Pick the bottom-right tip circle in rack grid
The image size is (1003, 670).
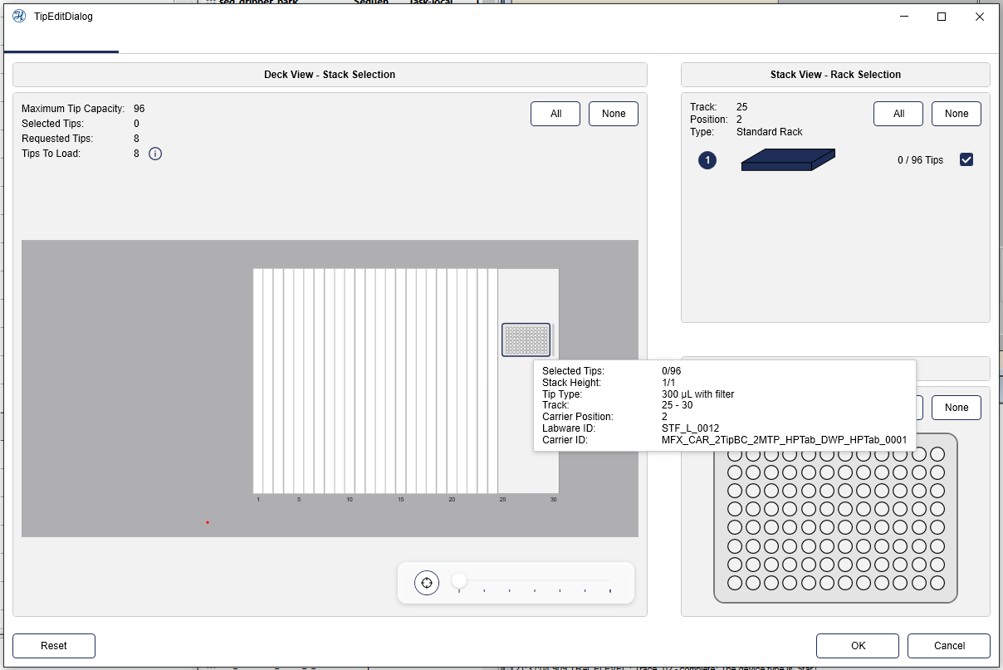937,583
